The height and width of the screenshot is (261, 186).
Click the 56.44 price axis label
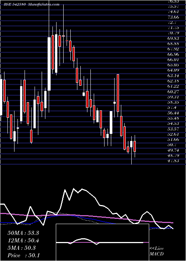pos(174,113)
